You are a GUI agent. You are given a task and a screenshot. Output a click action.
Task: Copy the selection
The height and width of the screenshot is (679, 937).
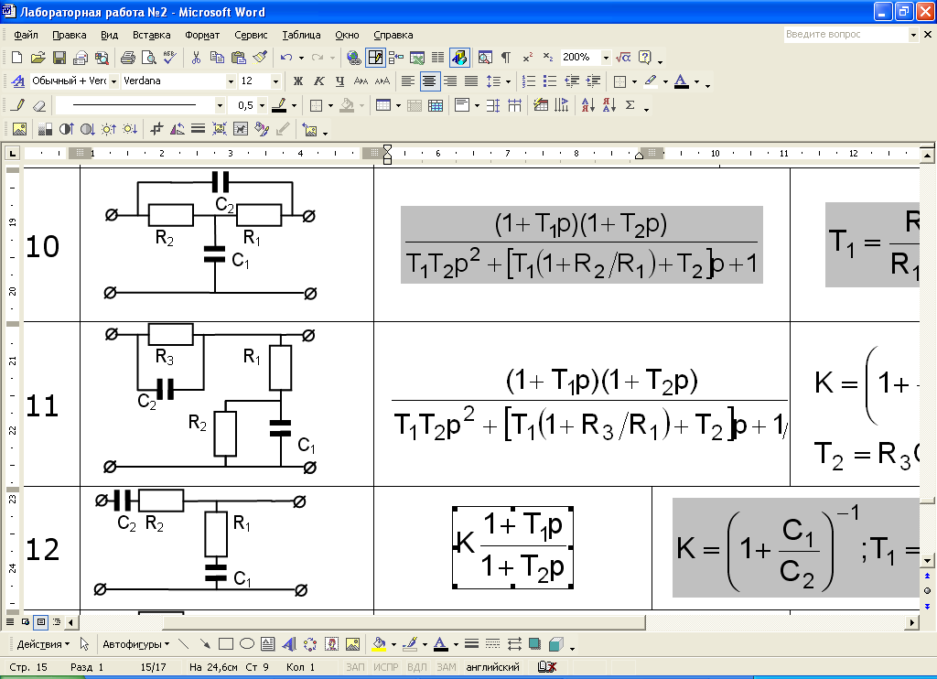(217, 58)
